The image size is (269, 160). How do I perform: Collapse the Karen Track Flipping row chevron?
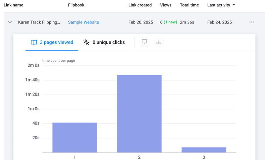pos(10,22)
